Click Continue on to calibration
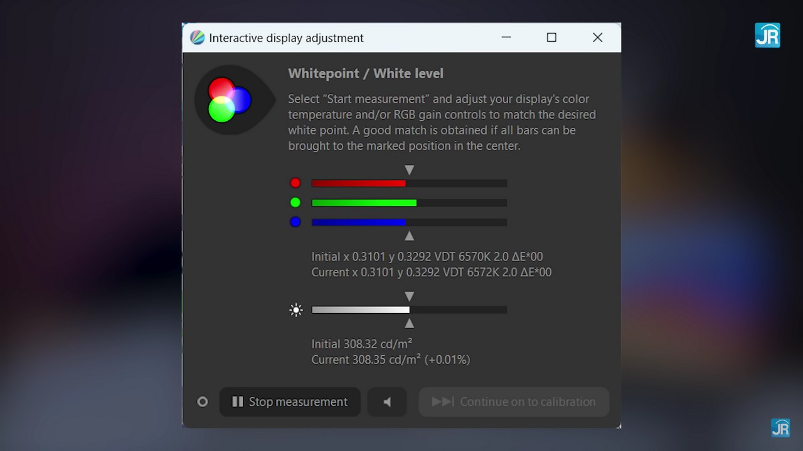The width and height of the screenshot is (803, 451). tap(514, 402)
